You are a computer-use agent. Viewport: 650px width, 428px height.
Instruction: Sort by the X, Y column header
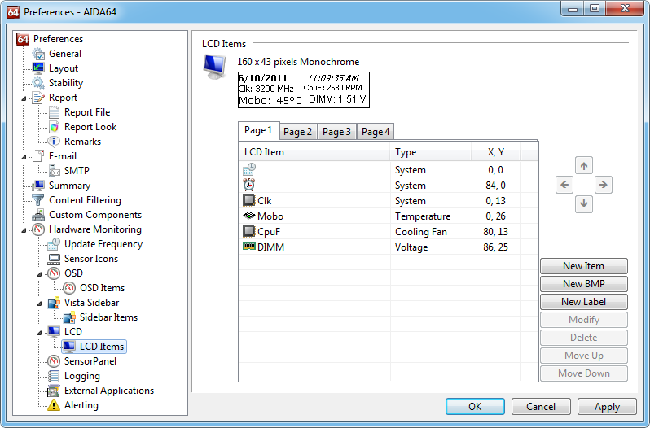pos(496,152)
